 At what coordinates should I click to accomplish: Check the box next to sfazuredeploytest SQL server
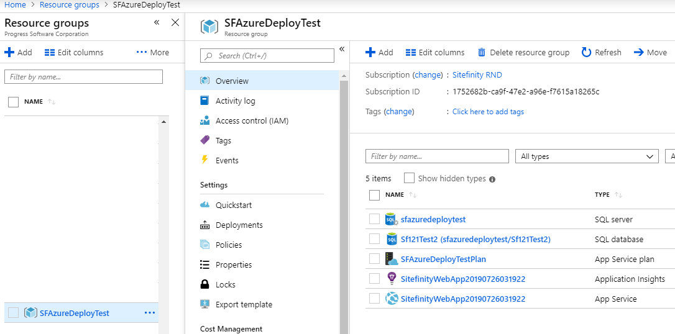click(374, 219)
